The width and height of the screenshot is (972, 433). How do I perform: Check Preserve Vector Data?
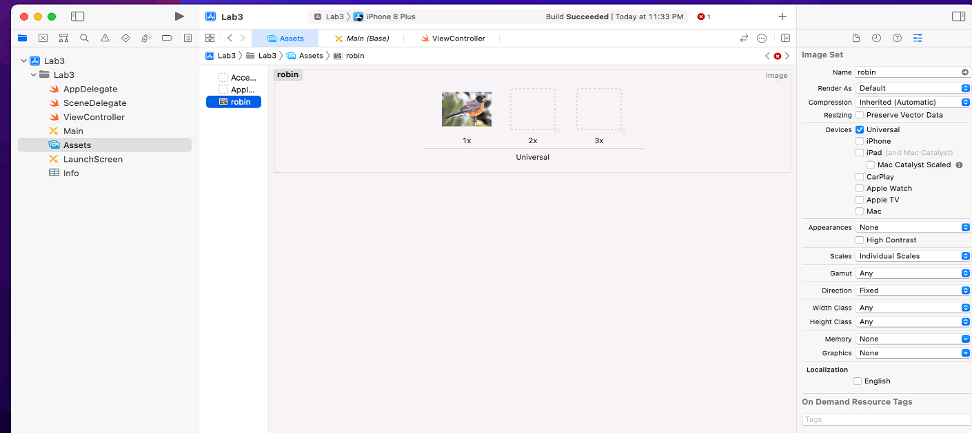click(x=860, y=115)
